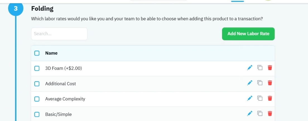
Task: Select the Additional Cost checkbox
Action: click(x=37, y=84)
